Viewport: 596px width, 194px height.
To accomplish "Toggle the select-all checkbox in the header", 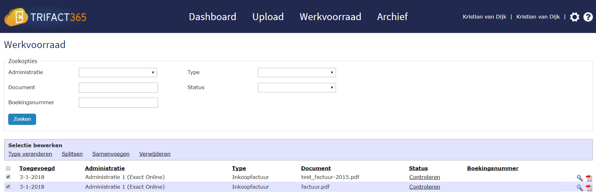I will pos(8,168).
